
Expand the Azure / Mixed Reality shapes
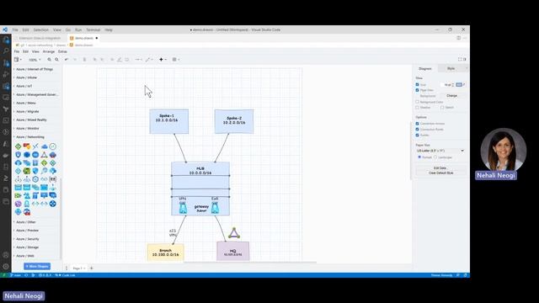[x=31, y=120]
